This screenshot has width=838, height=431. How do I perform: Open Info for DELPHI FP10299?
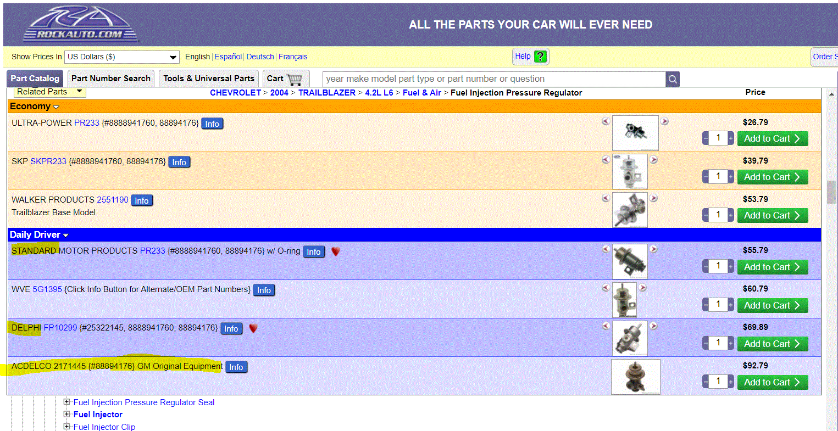(x=231, y=328)
